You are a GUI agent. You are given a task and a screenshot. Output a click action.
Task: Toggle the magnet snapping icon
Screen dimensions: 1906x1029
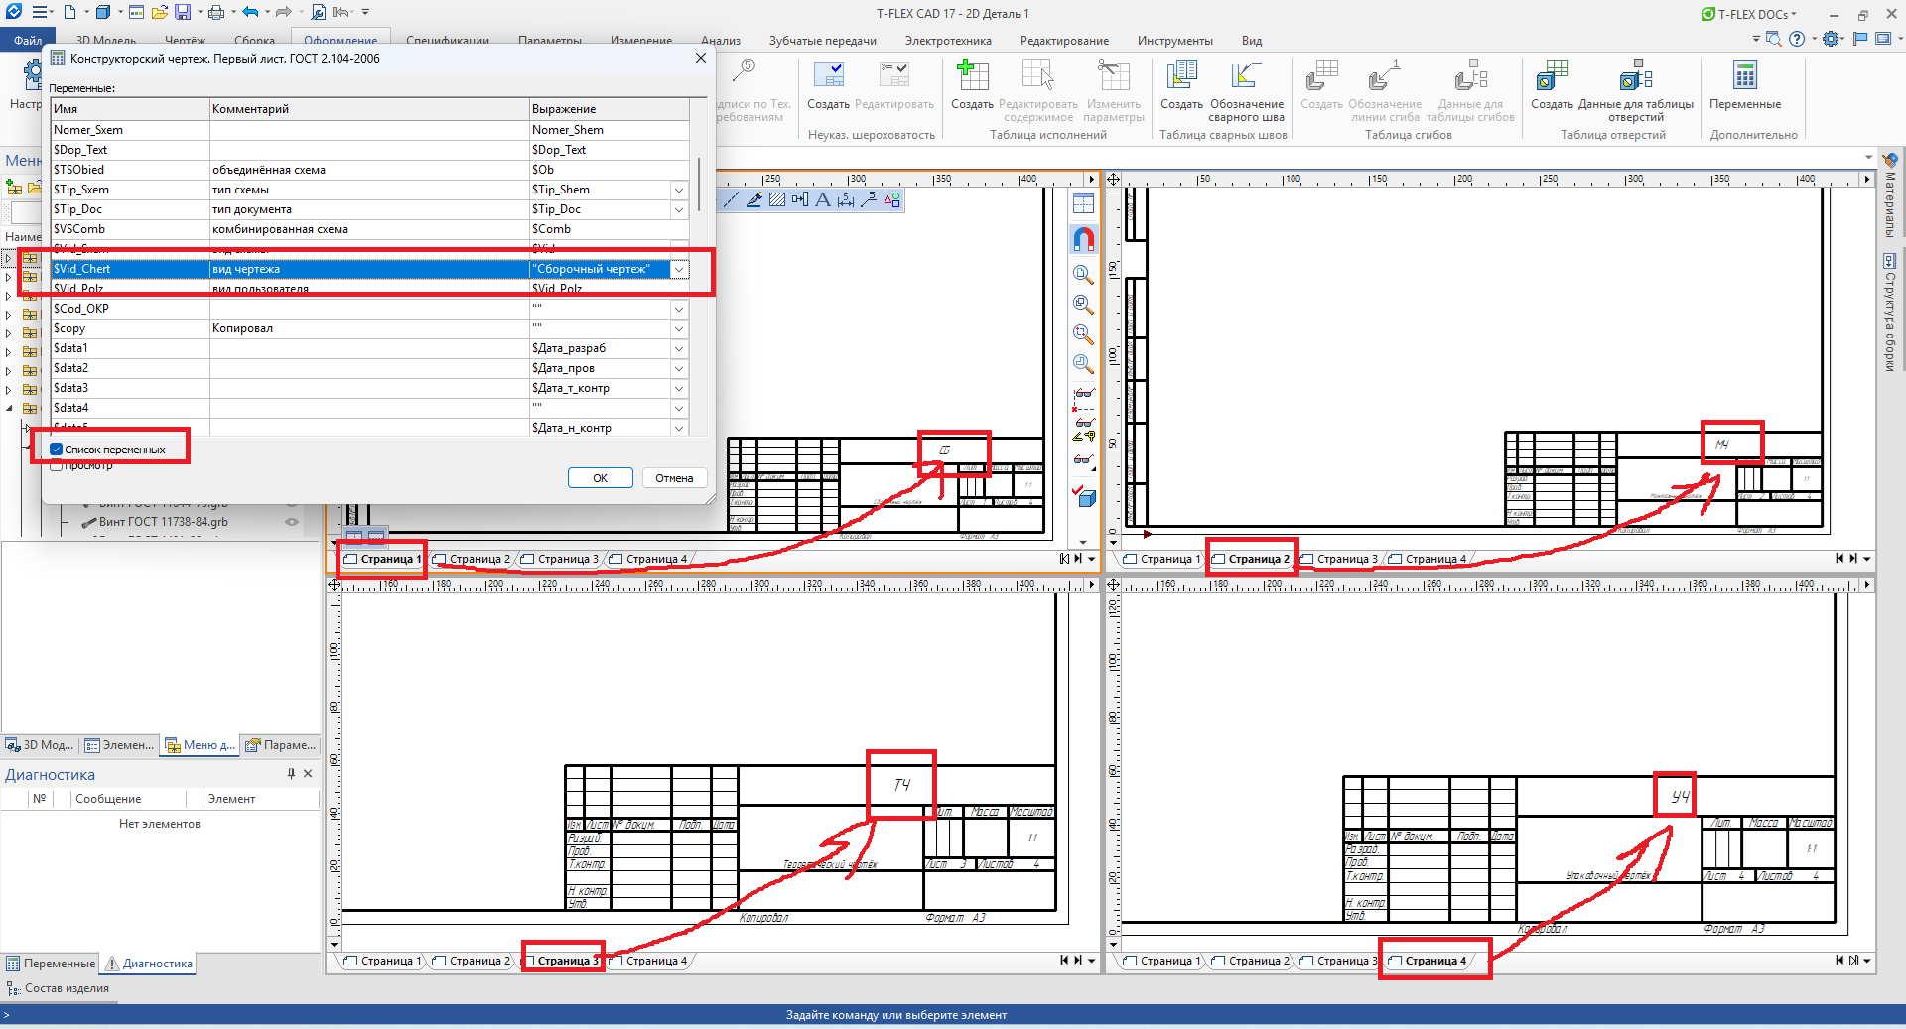[1083, 239]
